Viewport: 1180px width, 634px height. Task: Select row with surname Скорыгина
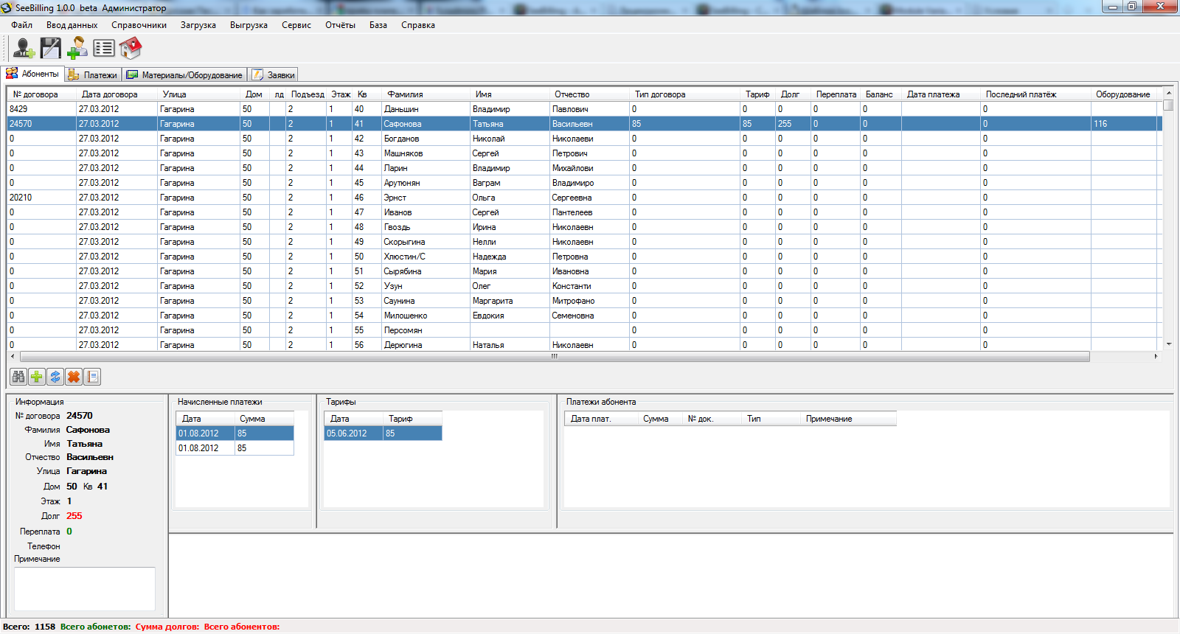pyautogui.click(x=585, y=242)
